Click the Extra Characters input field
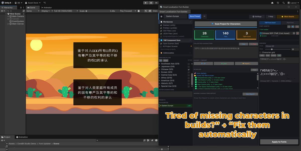Image resolution: width=301 pixels, height=151 pixels. 176,94
